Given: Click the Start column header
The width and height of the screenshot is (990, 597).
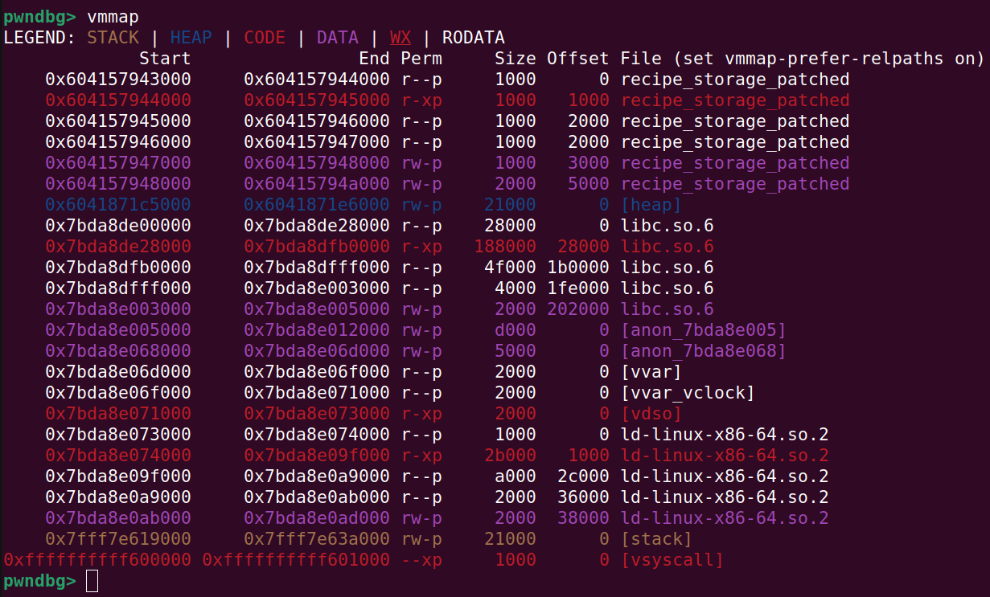Looking at the screenshot, I should 165,58.
